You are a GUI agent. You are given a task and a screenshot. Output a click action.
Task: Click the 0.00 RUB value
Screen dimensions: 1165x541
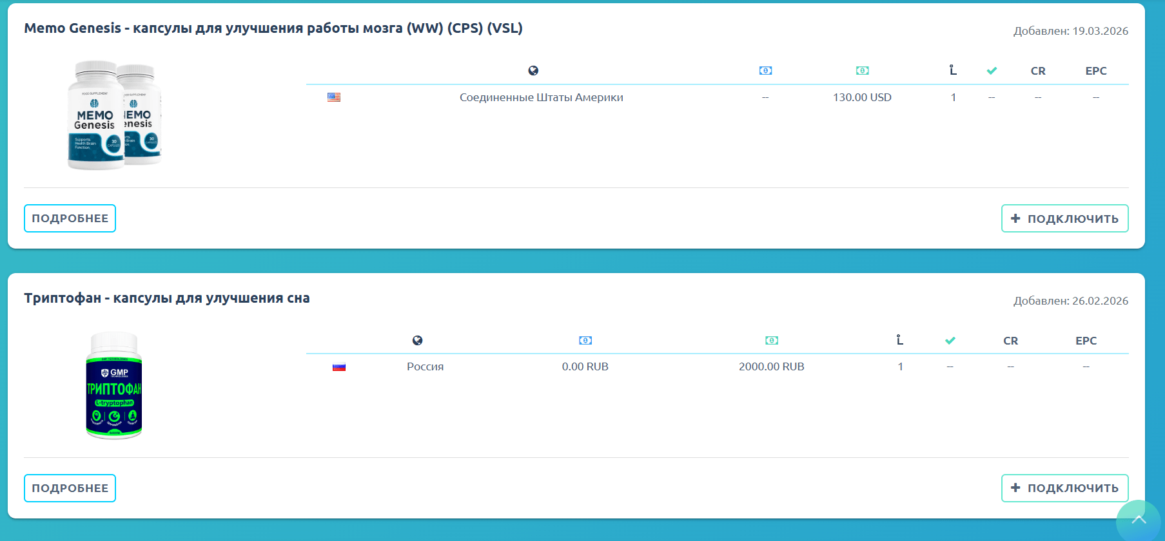coord(585,366)
